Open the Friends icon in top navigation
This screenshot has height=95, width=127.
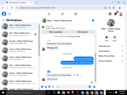tap(62, 14)
